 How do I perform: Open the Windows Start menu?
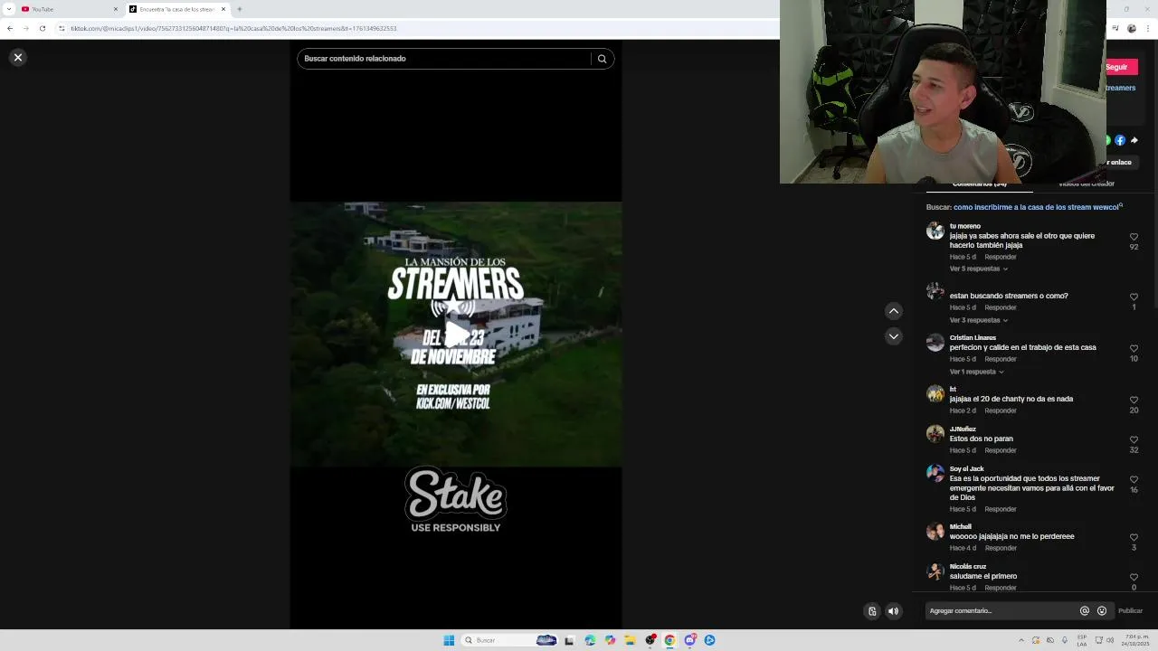449,640
